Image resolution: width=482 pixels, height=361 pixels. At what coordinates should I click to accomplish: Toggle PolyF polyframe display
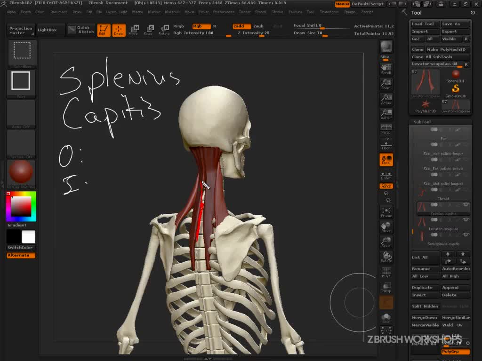[386, 272]
